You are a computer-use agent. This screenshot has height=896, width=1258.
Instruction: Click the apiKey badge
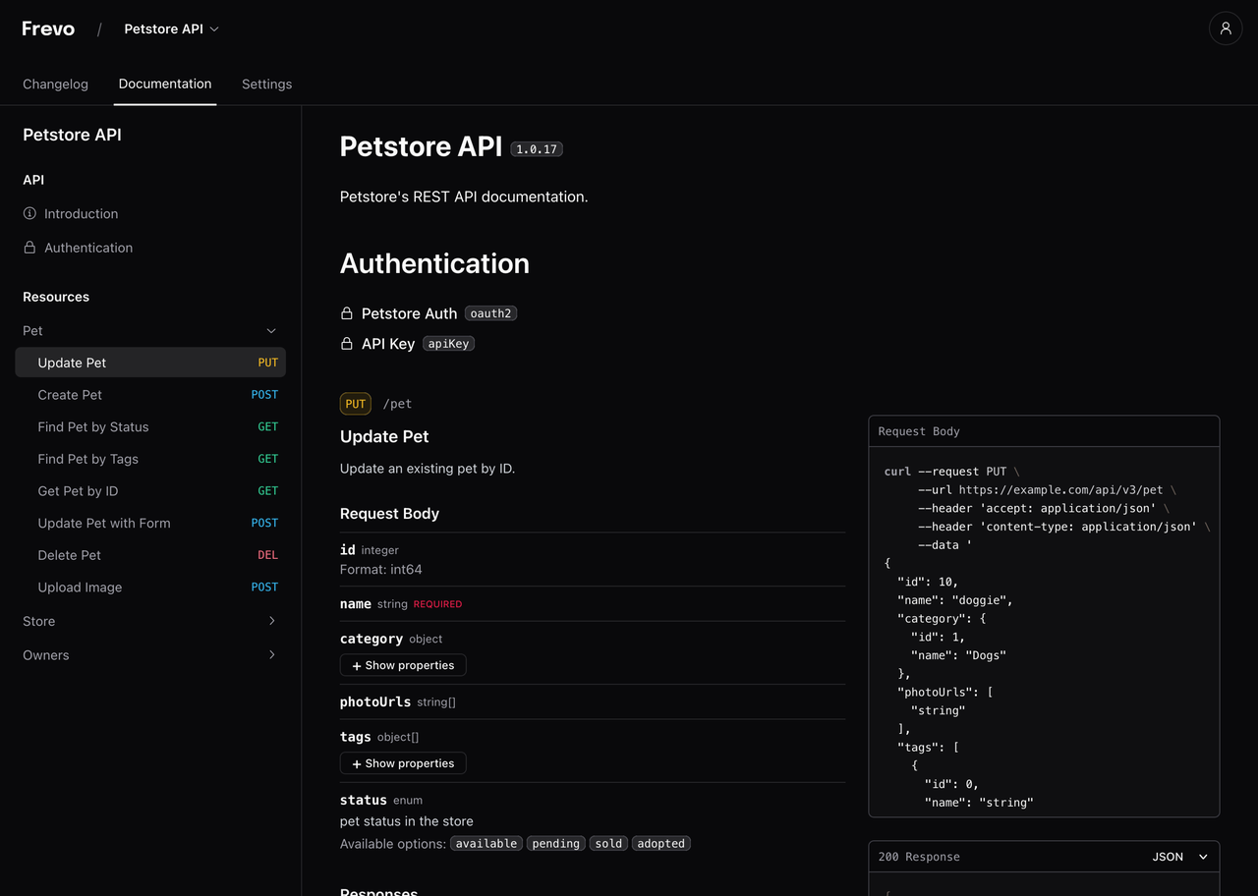(x=448, y=344)
